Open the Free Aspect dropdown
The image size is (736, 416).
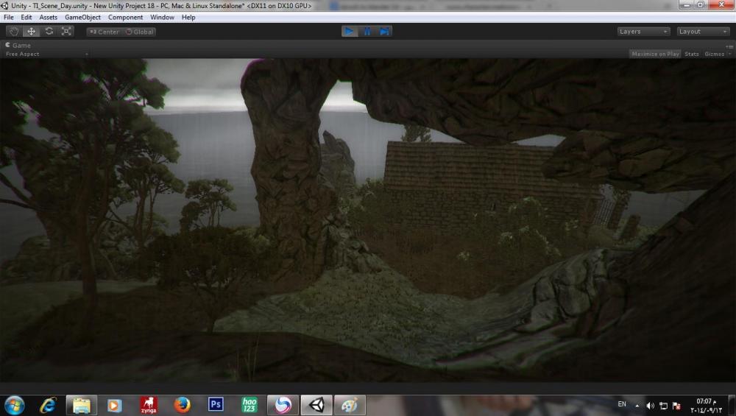[x=46, y=54]
